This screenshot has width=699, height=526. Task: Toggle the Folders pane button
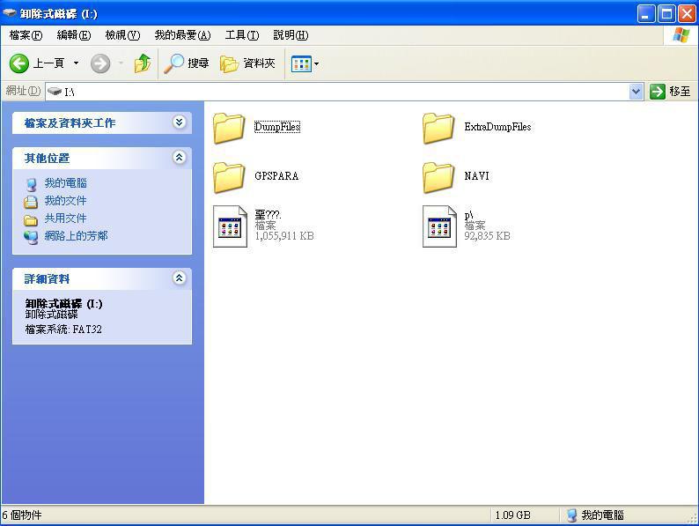(247, 63)
